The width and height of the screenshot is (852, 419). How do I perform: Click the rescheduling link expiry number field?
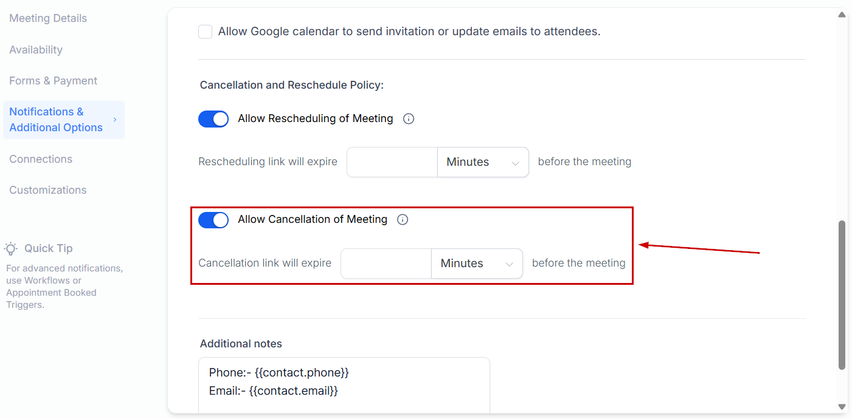(392, 162)
